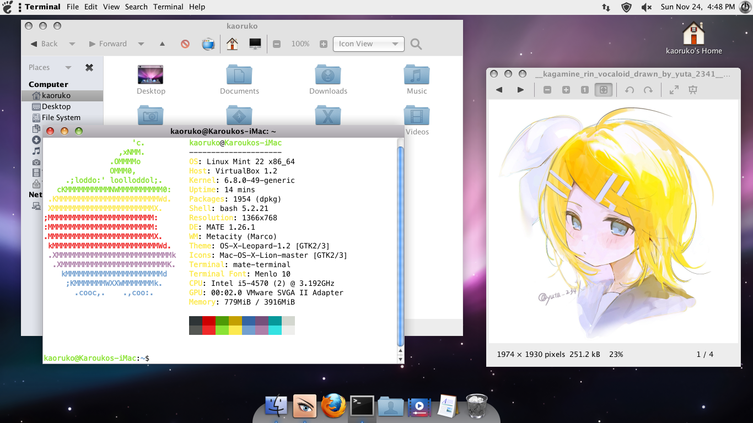
Task: Go up to parent folder in file manager
Action: click(x=162, y=44)
